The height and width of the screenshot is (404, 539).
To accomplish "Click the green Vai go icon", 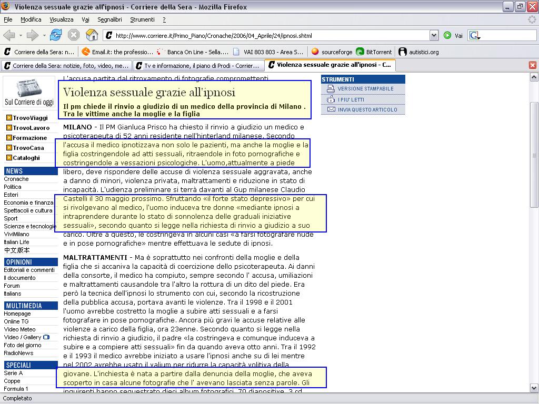I will coord(447,35).
